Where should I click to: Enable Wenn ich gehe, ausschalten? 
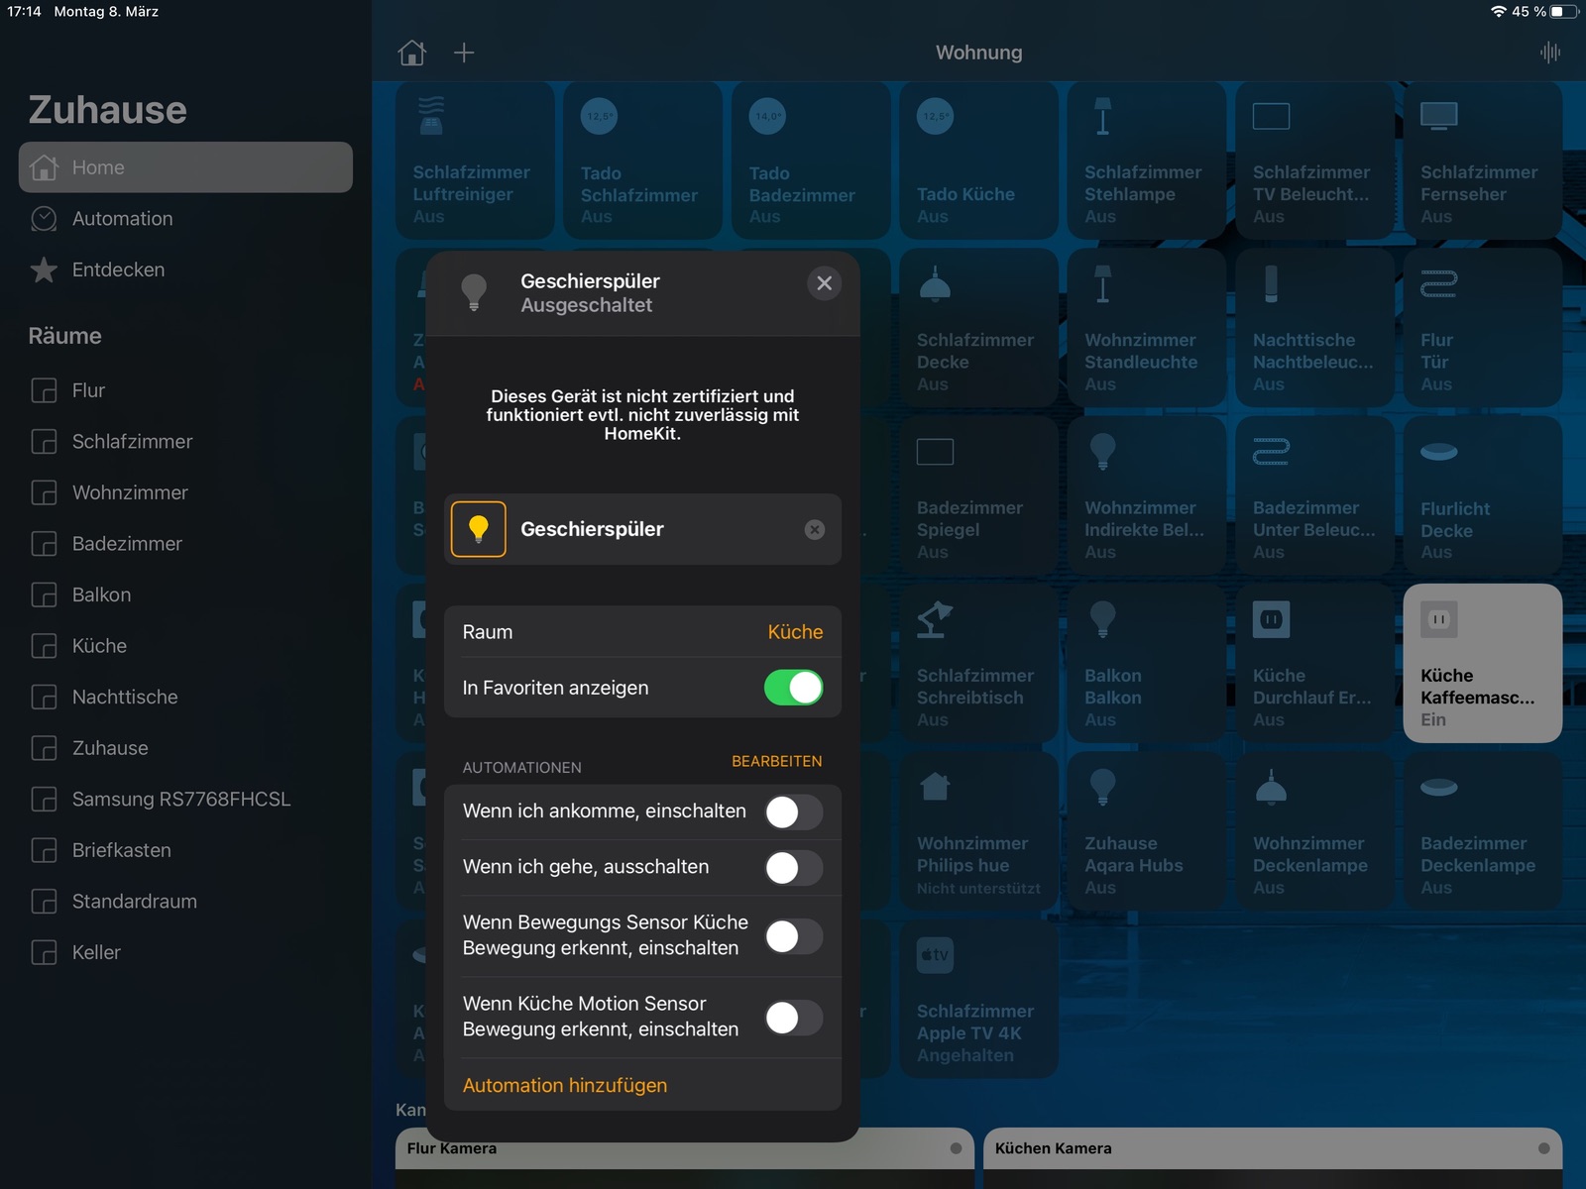click(x=793, y=868)
